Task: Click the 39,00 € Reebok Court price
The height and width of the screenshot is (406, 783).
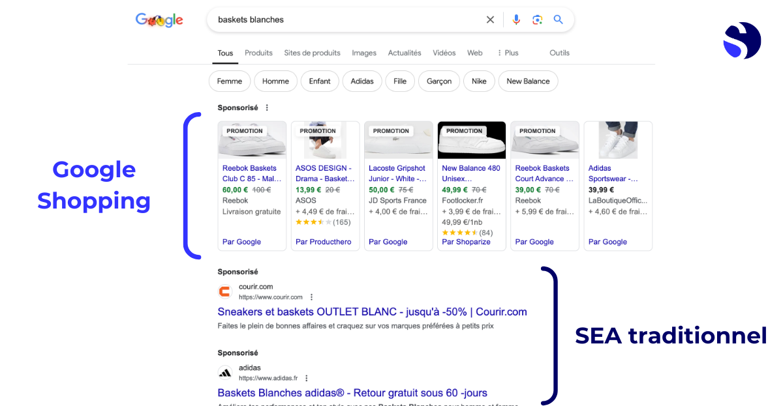Action: (529, 190)
